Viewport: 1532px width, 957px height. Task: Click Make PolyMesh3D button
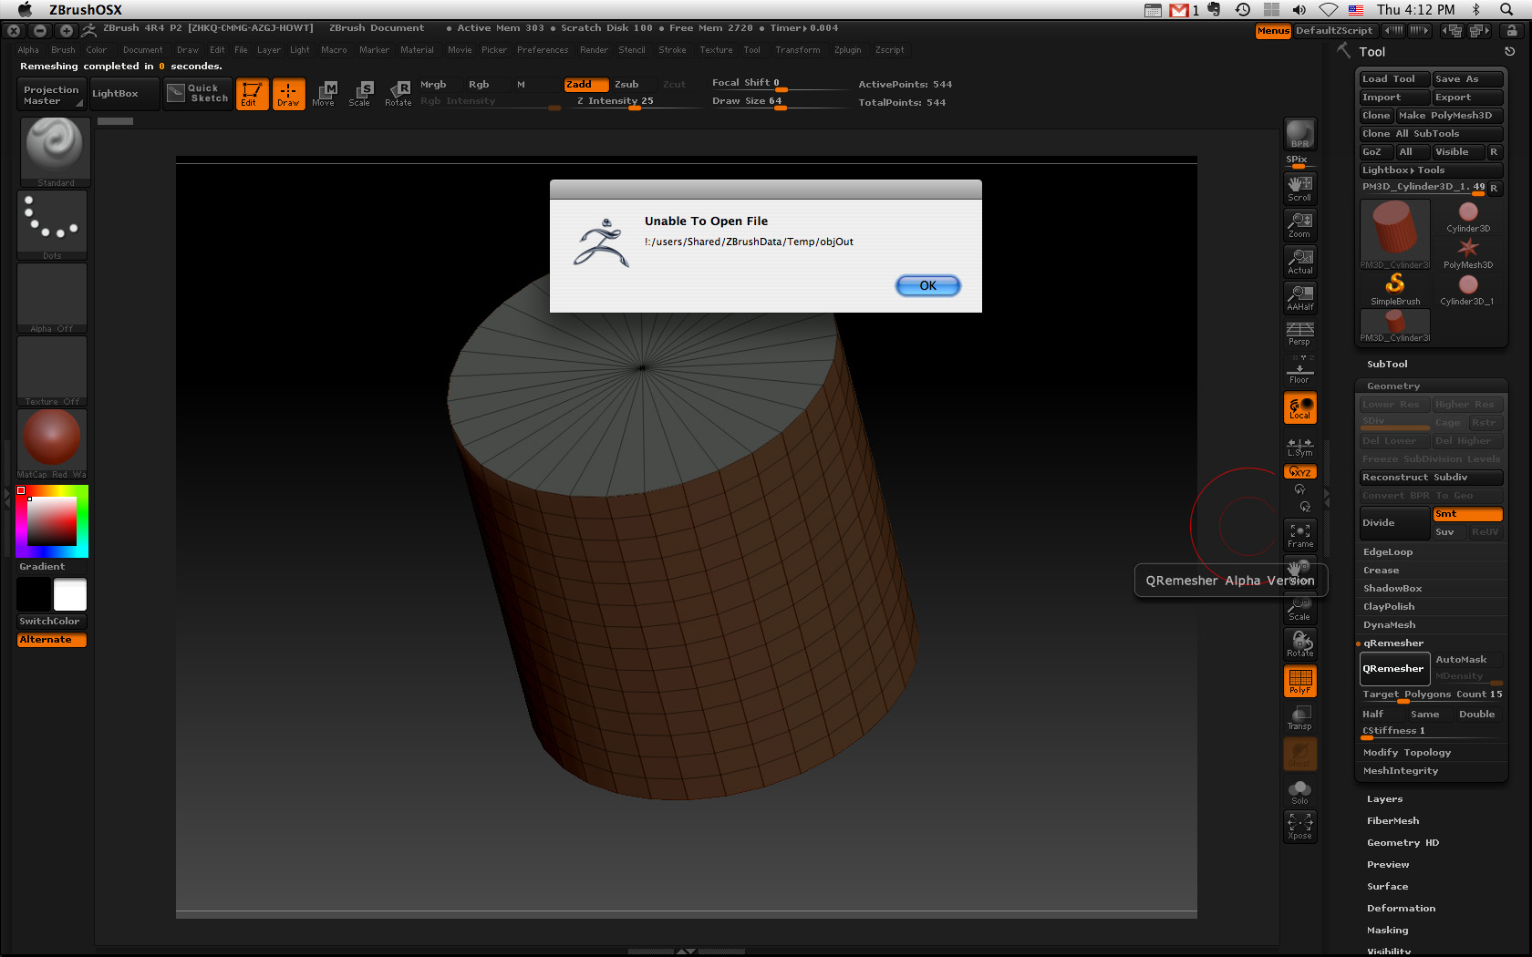click(x=1449, y=116)
